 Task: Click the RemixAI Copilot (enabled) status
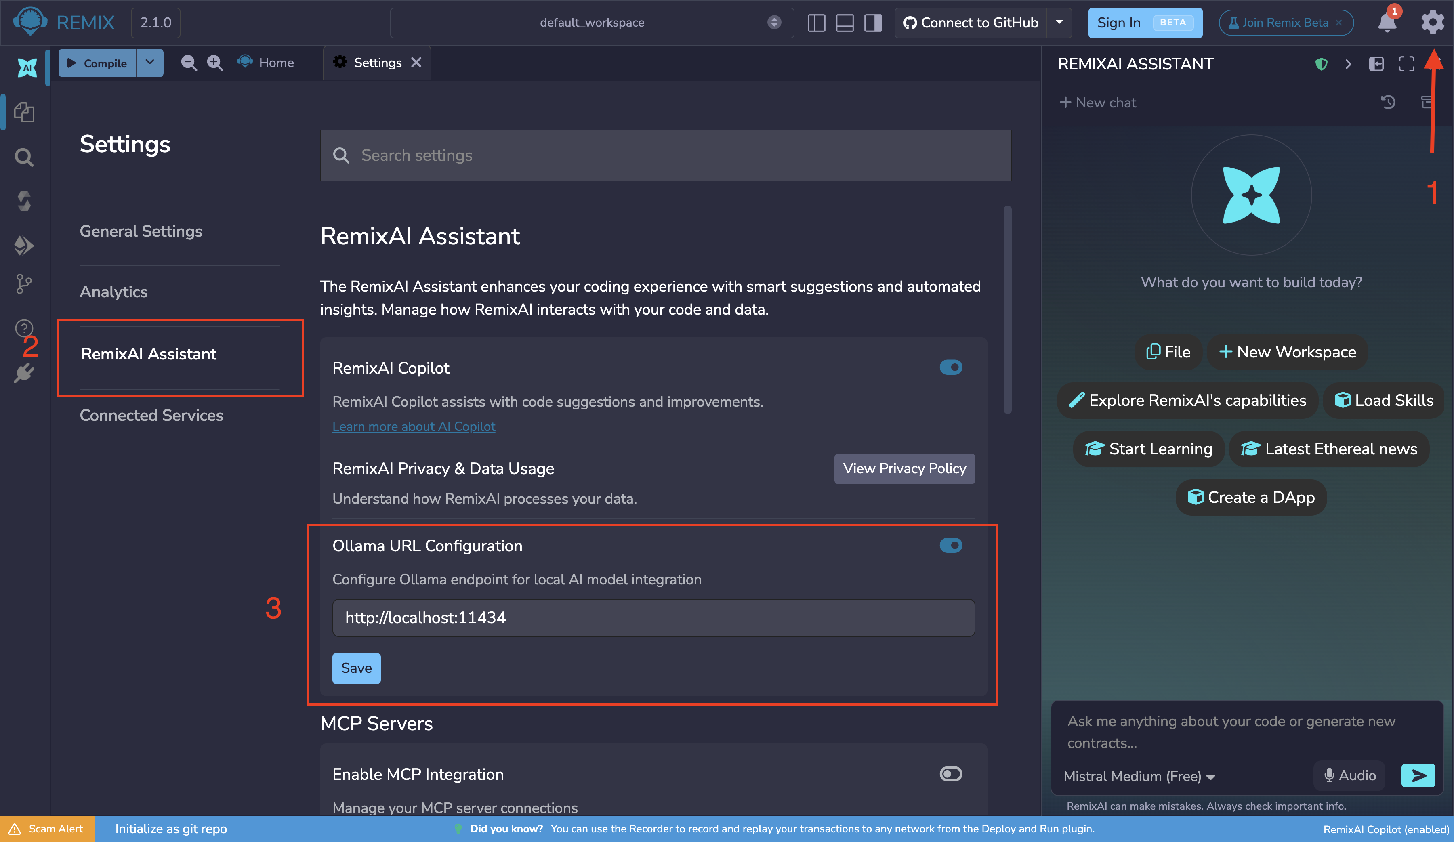(1386, 829)
